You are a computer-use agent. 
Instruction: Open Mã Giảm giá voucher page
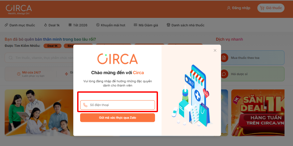[146, 25]
